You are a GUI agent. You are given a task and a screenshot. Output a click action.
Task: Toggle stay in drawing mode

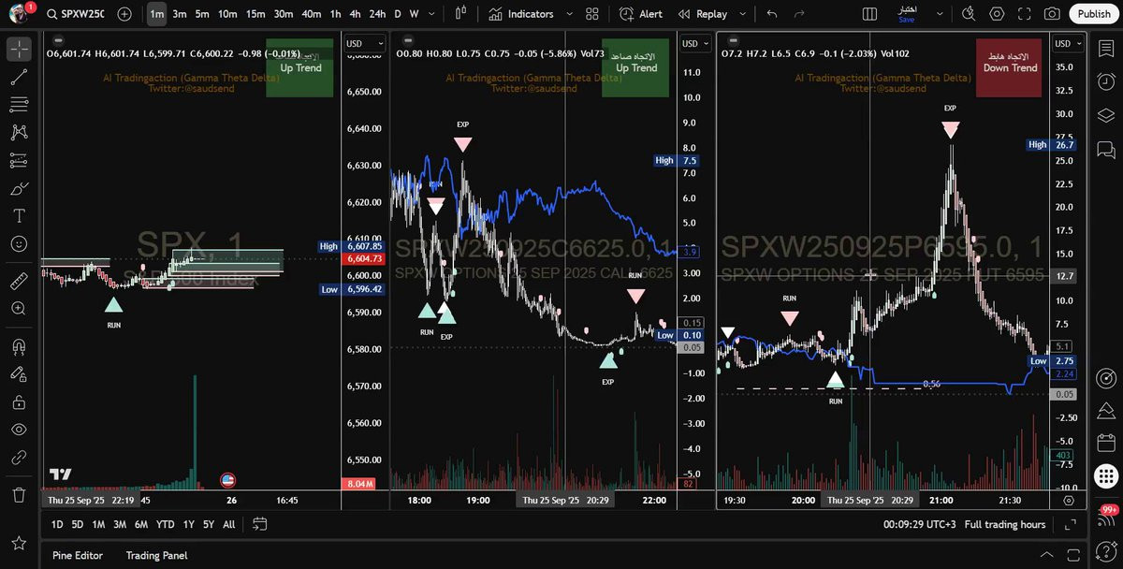tap(19, 374)
